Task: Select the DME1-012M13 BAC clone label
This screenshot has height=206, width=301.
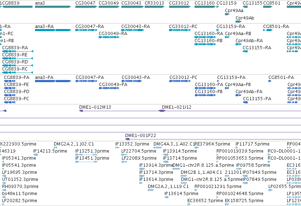Action: click(95, 107)
